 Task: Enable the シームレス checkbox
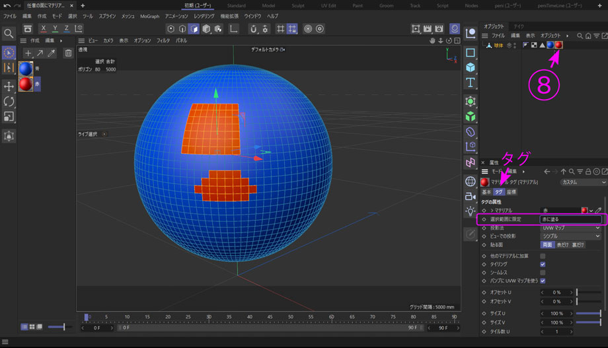(543, 272)
